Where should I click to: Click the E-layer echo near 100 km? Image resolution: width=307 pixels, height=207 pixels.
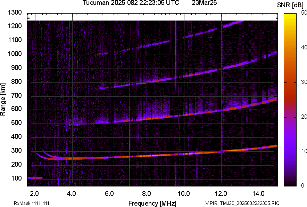pyautogui.click(x=35, y=178)
